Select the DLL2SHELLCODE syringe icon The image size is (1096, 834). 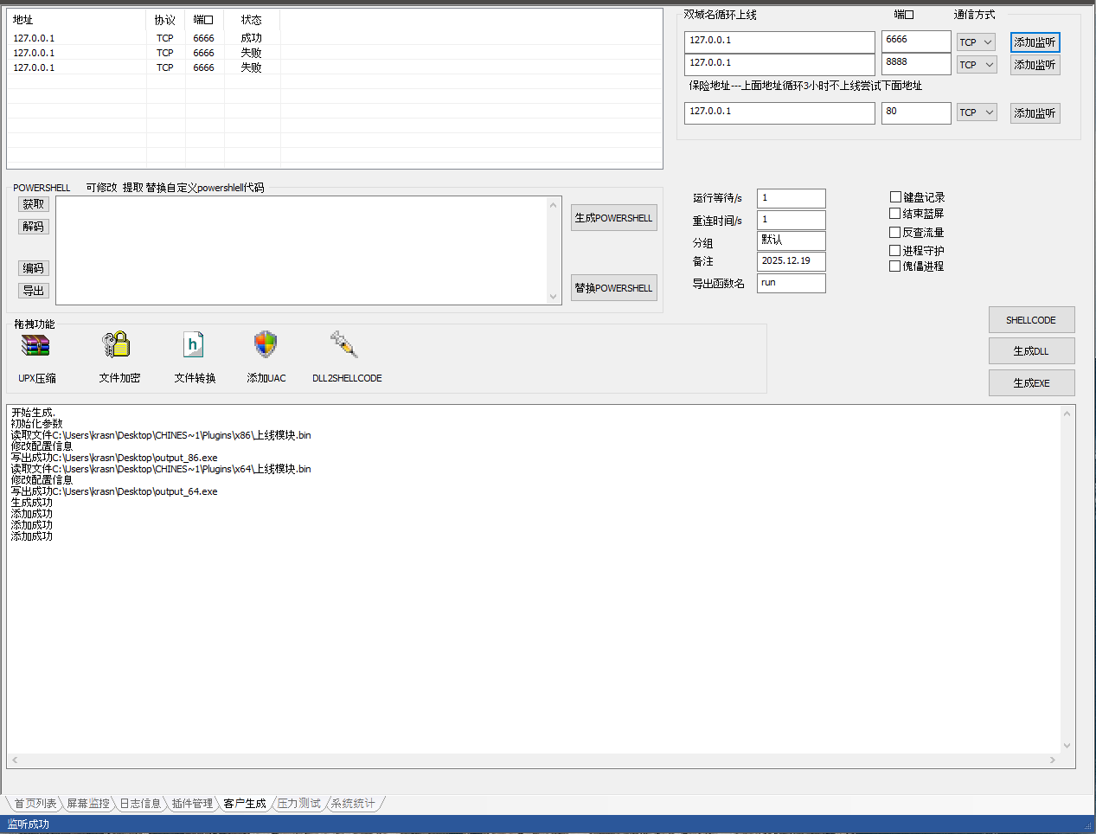coord(344,344)
